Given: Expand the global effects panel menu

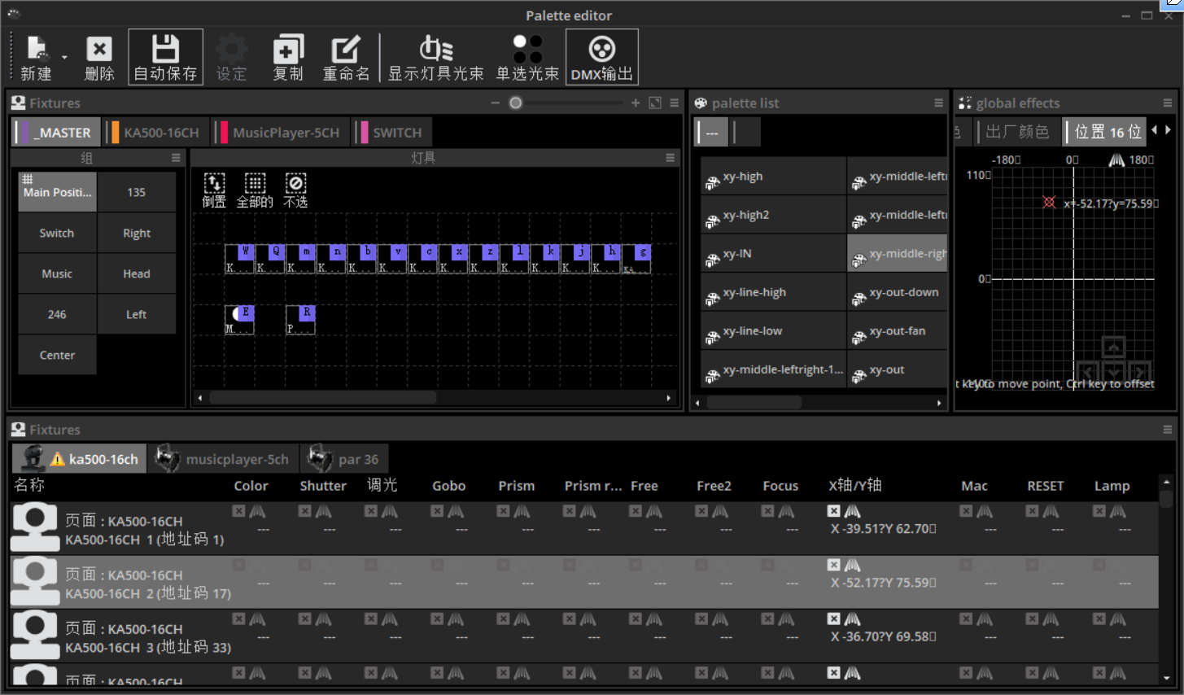Looking at the screenshot, I should click(x=1167, y=103).
